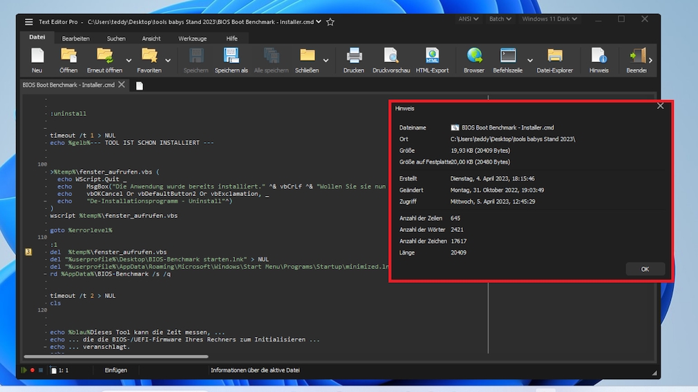Image resolution: width=698 pixels, height=392 pixels.
Task: Toggle Einfügen insert mode in status bar
Action: click(115, 371)
